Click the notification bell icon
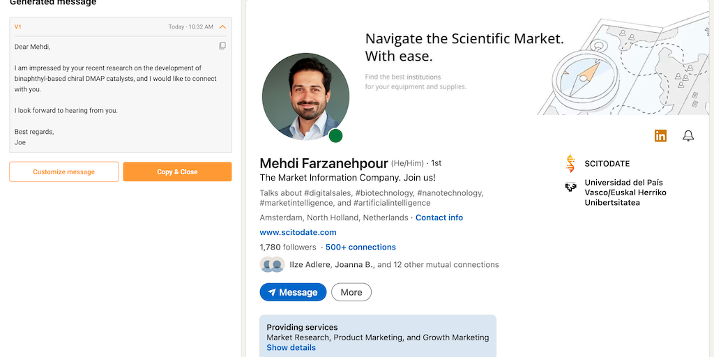The width and height of the screenshot is (714, 357). 688,136
